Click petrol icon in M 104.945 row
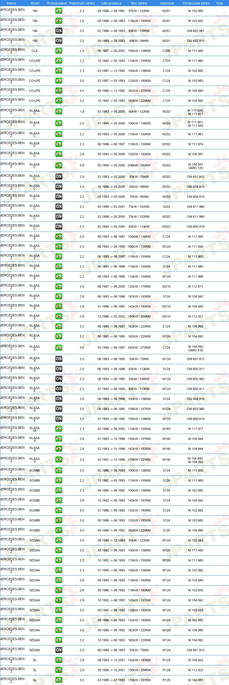 click(59, 306)
